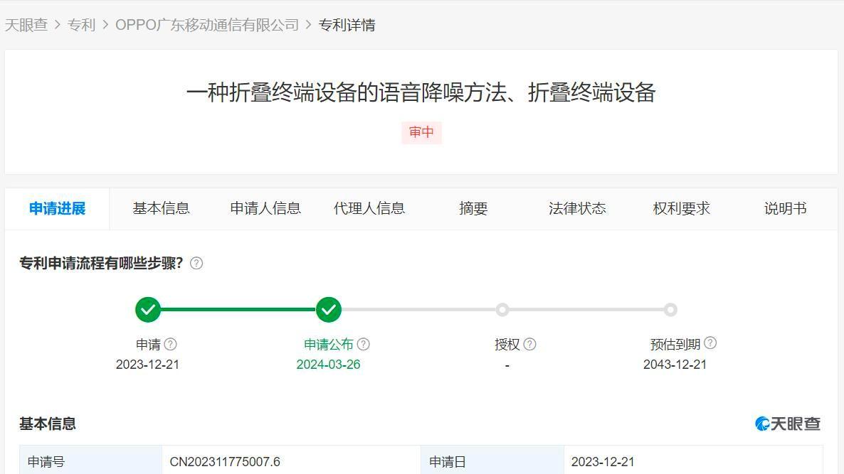844x474 pixels.
Task: Open OPPO广东移动通信有限公司 breadcrumb link
Action: tap(206, 25)
